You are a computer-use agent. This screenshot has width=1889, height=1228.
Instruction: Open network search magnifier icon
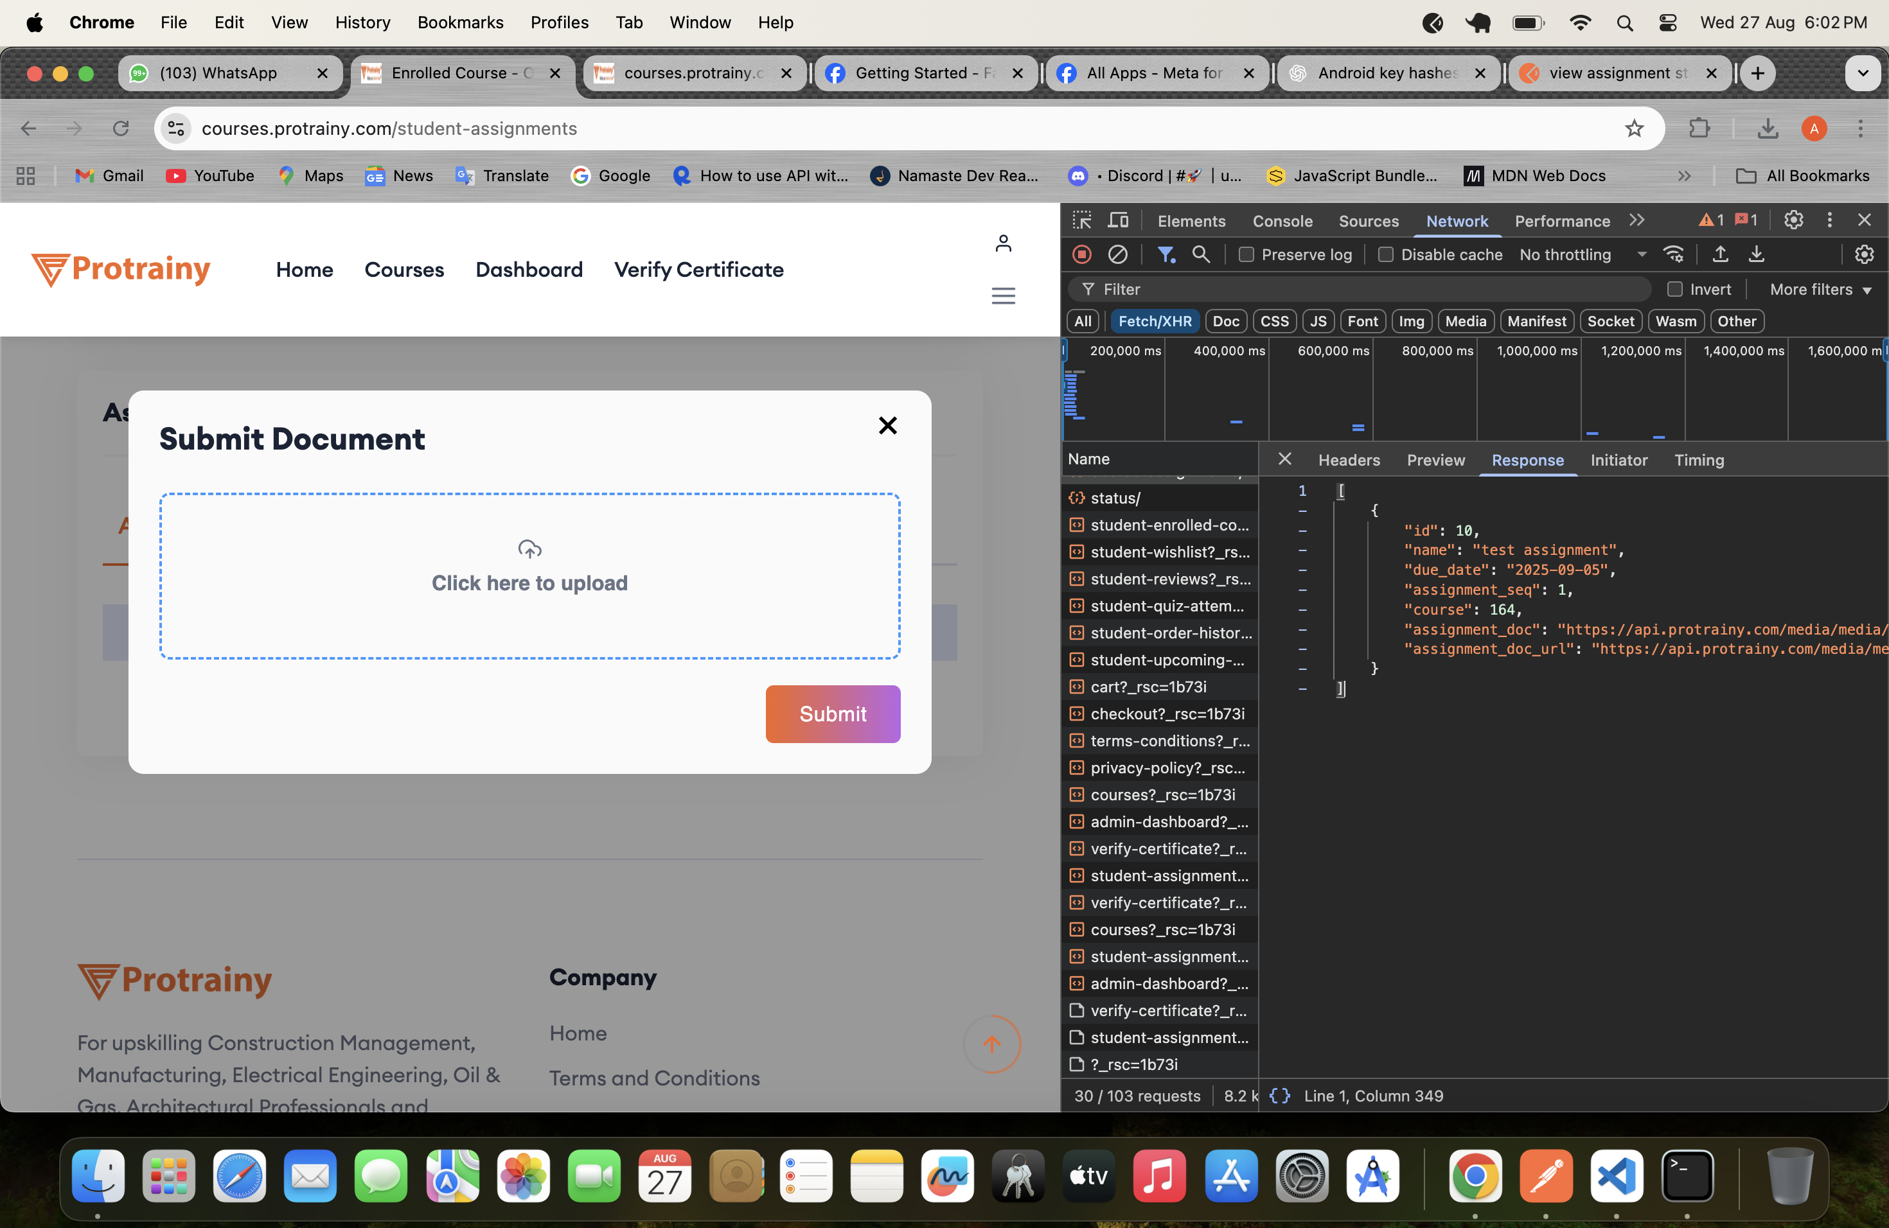click(1201, 254)
